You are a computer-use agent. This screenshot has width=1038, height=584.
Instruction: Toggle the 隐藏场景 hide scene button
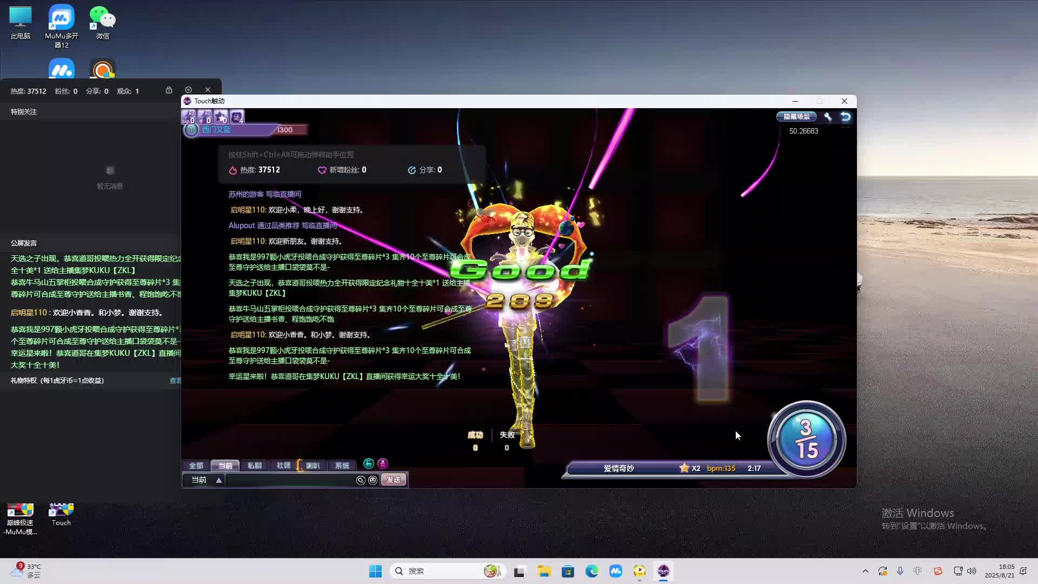pyautogui.click(x=796, y=117)
